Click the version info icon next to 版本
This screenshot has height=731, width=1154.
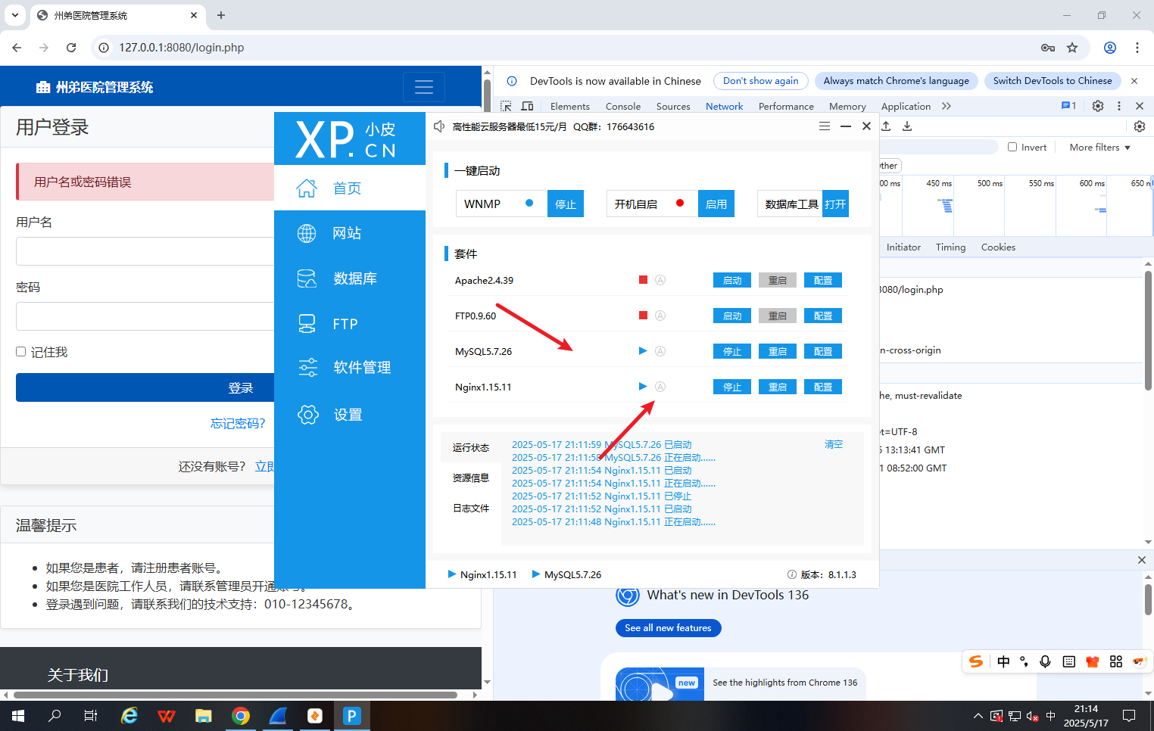pyautogui.click(x=792, y=574)
